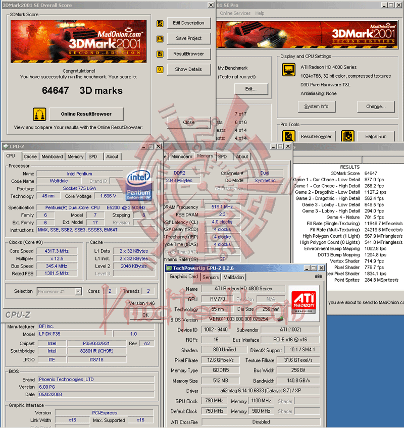Click the ResultBrowser button in score window
404x428 pixels.
(189, 54)
